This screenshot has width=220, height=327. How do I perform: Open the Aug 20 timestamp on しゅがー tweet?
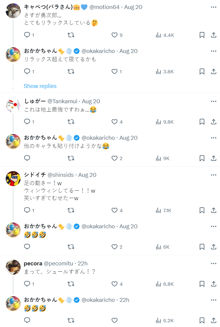tap(91, 101)
